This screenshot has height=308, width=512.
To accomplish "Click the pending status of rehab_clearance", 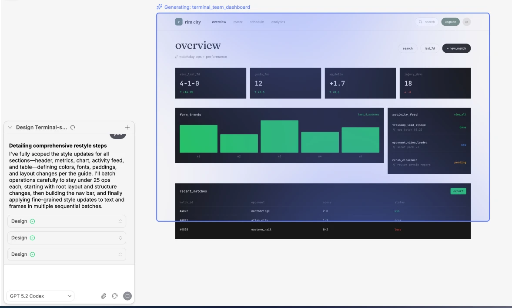I will (x=460, y=162).
